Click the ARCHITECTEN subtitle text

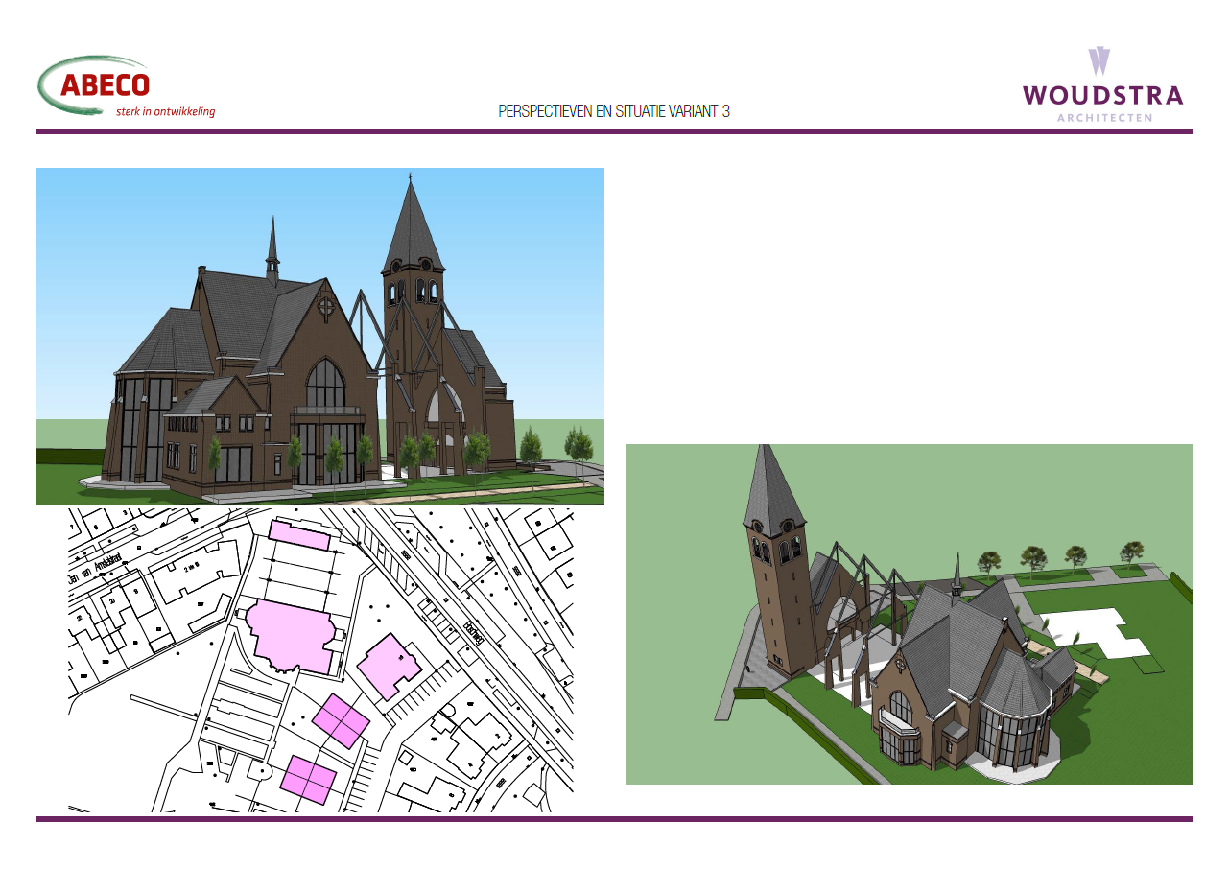1104,118
